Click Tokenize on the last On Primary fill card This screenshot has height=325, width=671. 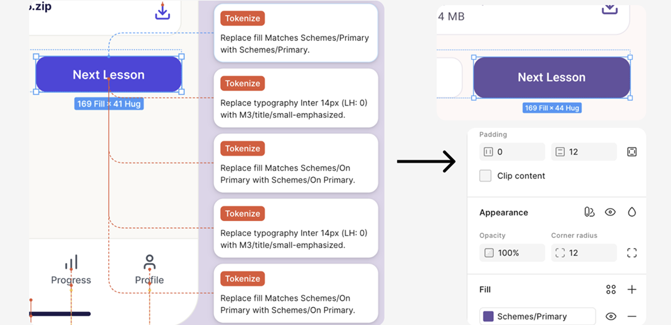242,278
